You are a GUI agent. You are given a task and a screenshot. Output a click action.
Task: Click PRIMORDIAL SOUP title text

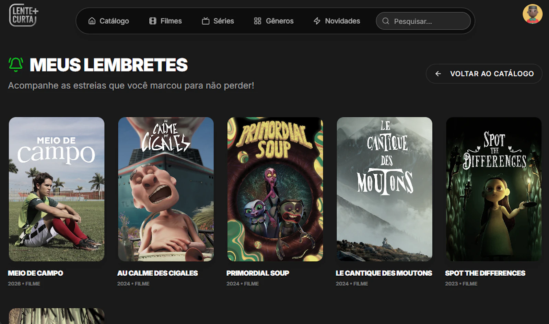tap(258, 273)
